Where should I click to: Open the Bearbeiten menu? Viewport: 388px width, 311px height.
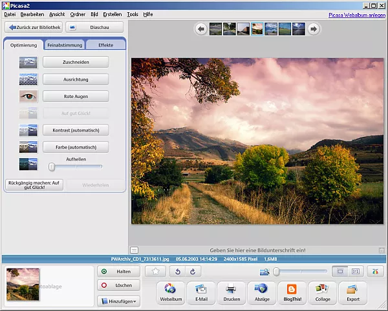click(32, 14)
